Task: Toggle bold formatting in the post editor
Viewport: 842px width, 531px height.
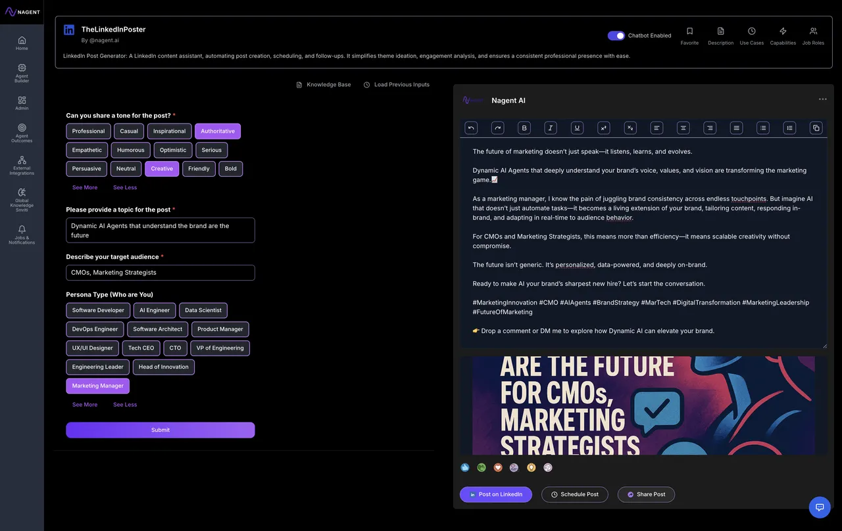Action: click(x=524, y=128)
